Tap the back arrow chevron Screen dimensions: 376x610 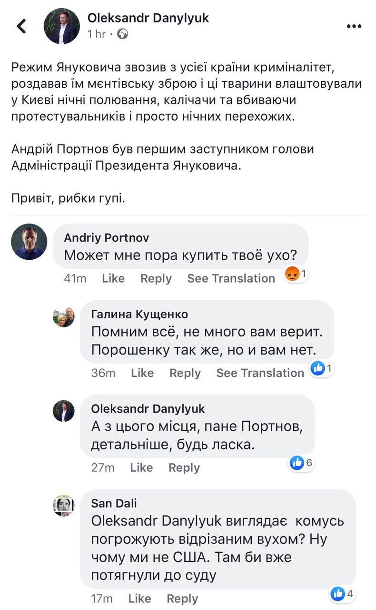click(21, 26)
